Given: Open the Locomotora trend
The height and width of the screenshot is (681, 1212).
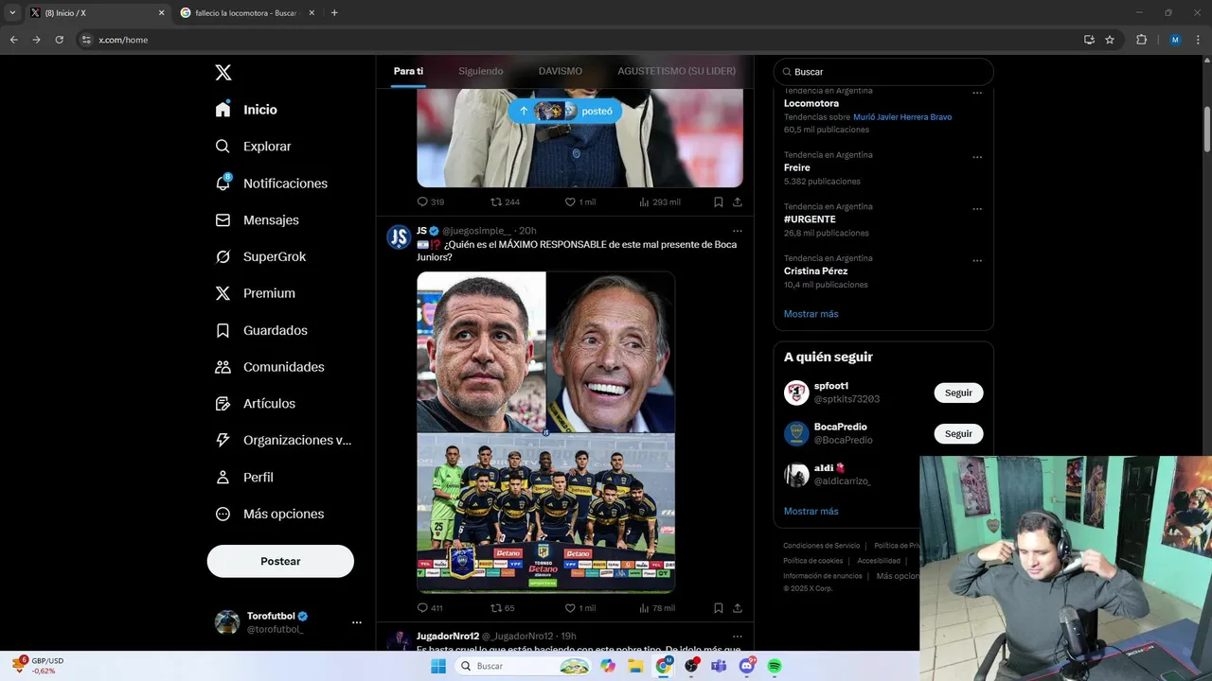Looking at the screenshot, I should click(811, 103).
